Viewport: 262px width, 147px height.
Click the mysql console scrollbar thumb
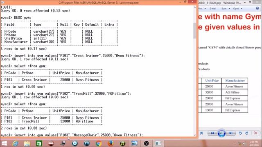pyautogui.click(x=195, y=31)
